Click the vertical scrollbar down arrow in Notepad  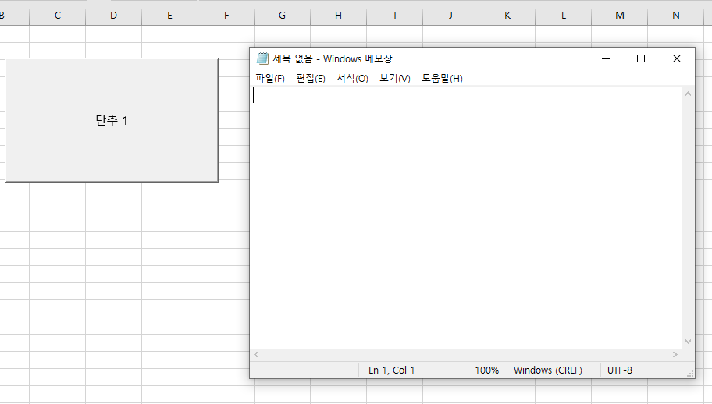(688, 342)
